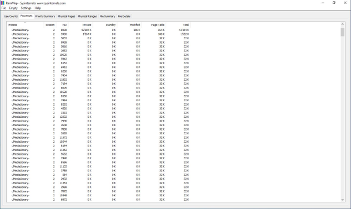This screenshot has width=351, height=209.
Task: Select the process row with PID 3292
Action: [99, 113]
